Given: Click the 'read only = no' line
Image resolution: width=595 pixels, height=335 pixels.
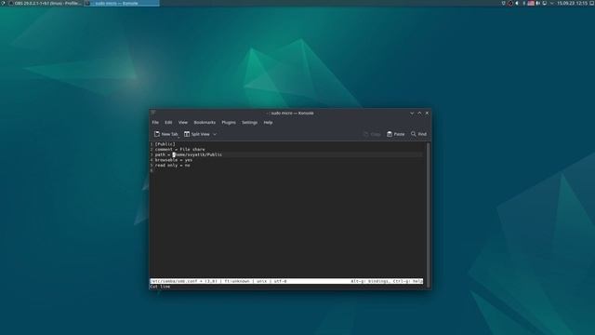Looking at the screenshot, I should [172, 166].
